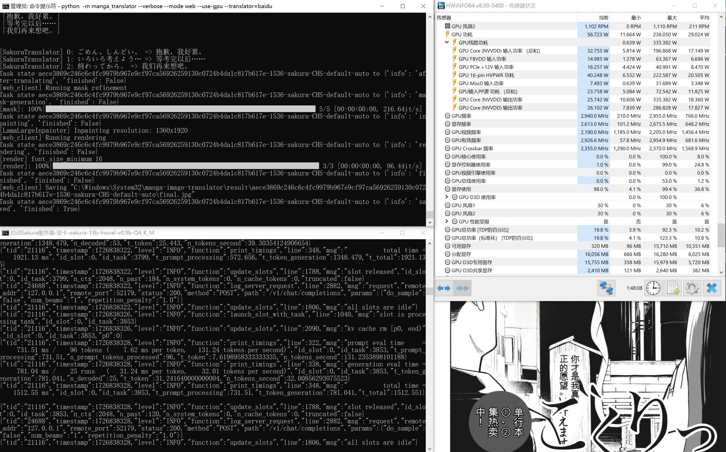This screenshot has width=726, height=452.
Task: Click the circle icon beside GPU总线使用率
Action: pos(447,181)
